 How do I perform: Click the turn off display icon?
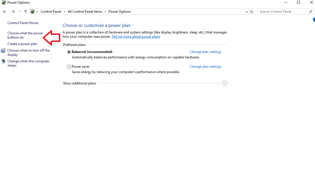click(3, 50)
